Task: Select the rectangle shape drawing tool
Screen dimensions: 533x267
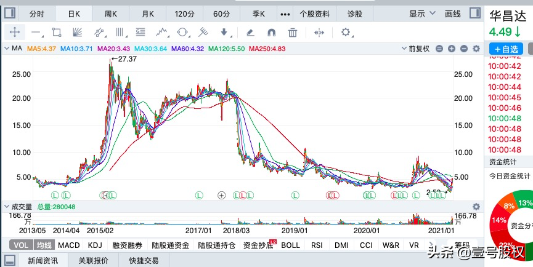Action: click(57, 33)
